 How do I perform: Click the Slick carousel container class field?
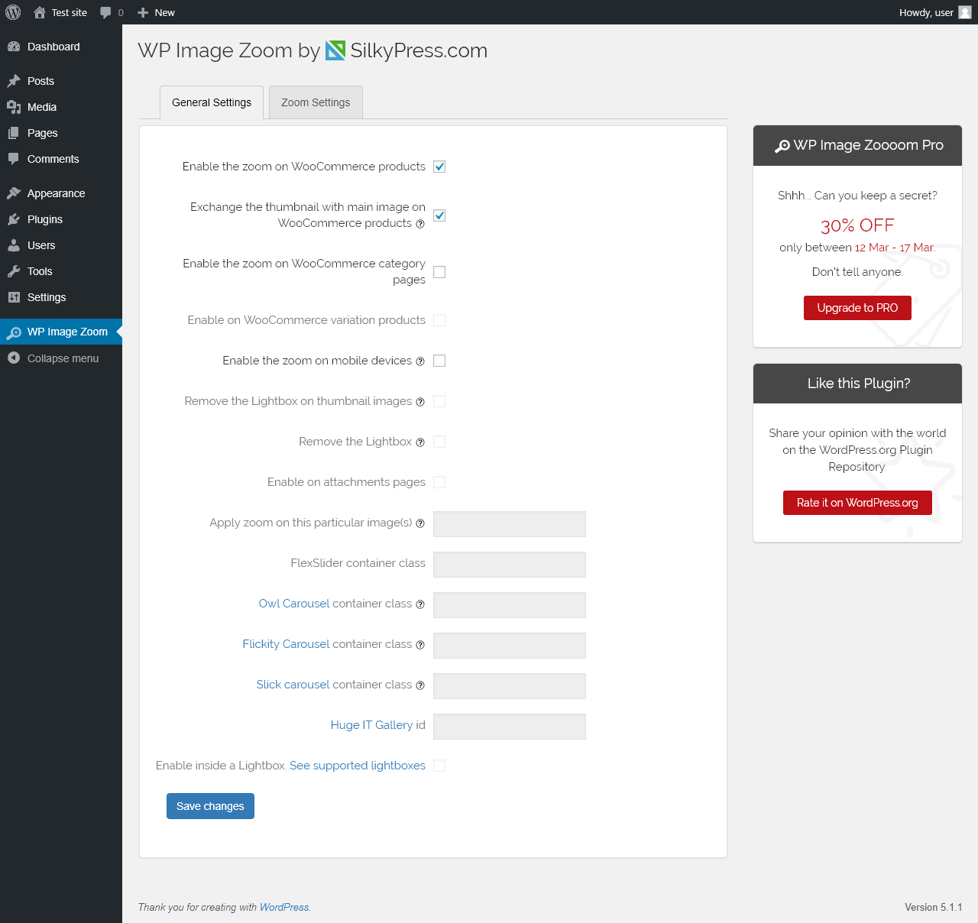[x=510, y=686]
